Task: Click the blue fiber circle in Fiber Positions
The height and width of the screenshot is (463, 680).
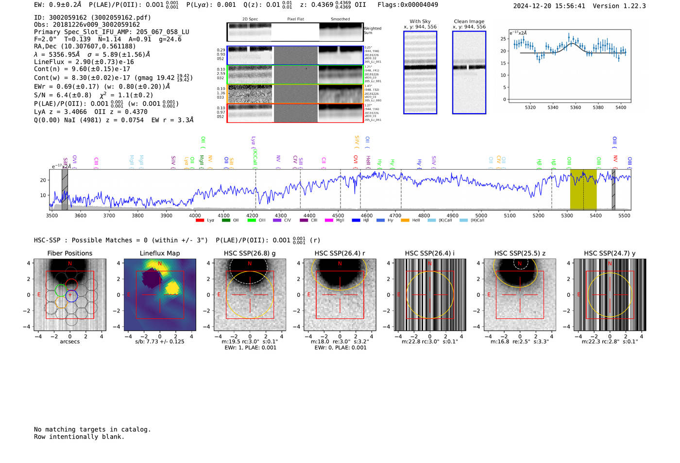Action: [71, 295]
